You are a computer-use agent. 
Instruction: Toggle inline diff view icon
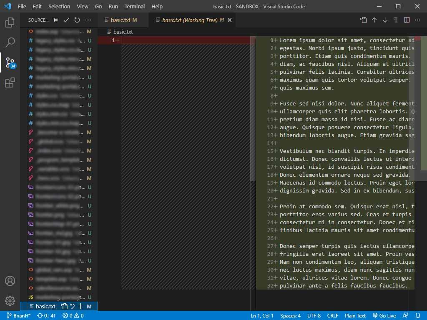coord(407,20)
